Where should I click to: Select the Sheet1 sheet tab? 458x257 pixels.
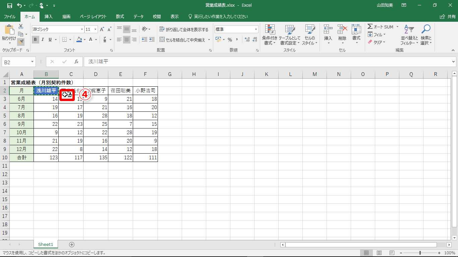point(46,245)
